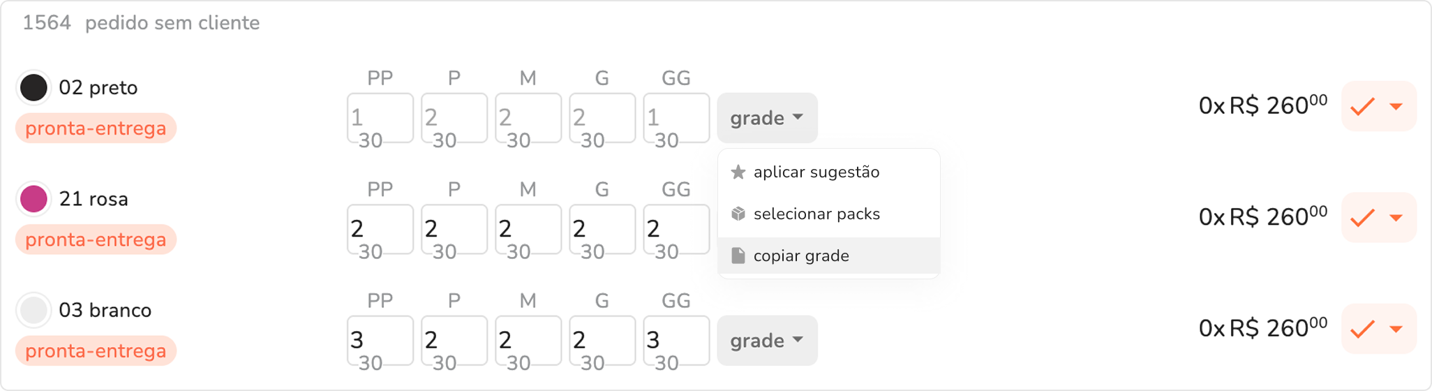Choose aplicar sugestão from the grade menu
Image resolution: width=1432 pixels, height=391 pixels.
coord(816,172)
